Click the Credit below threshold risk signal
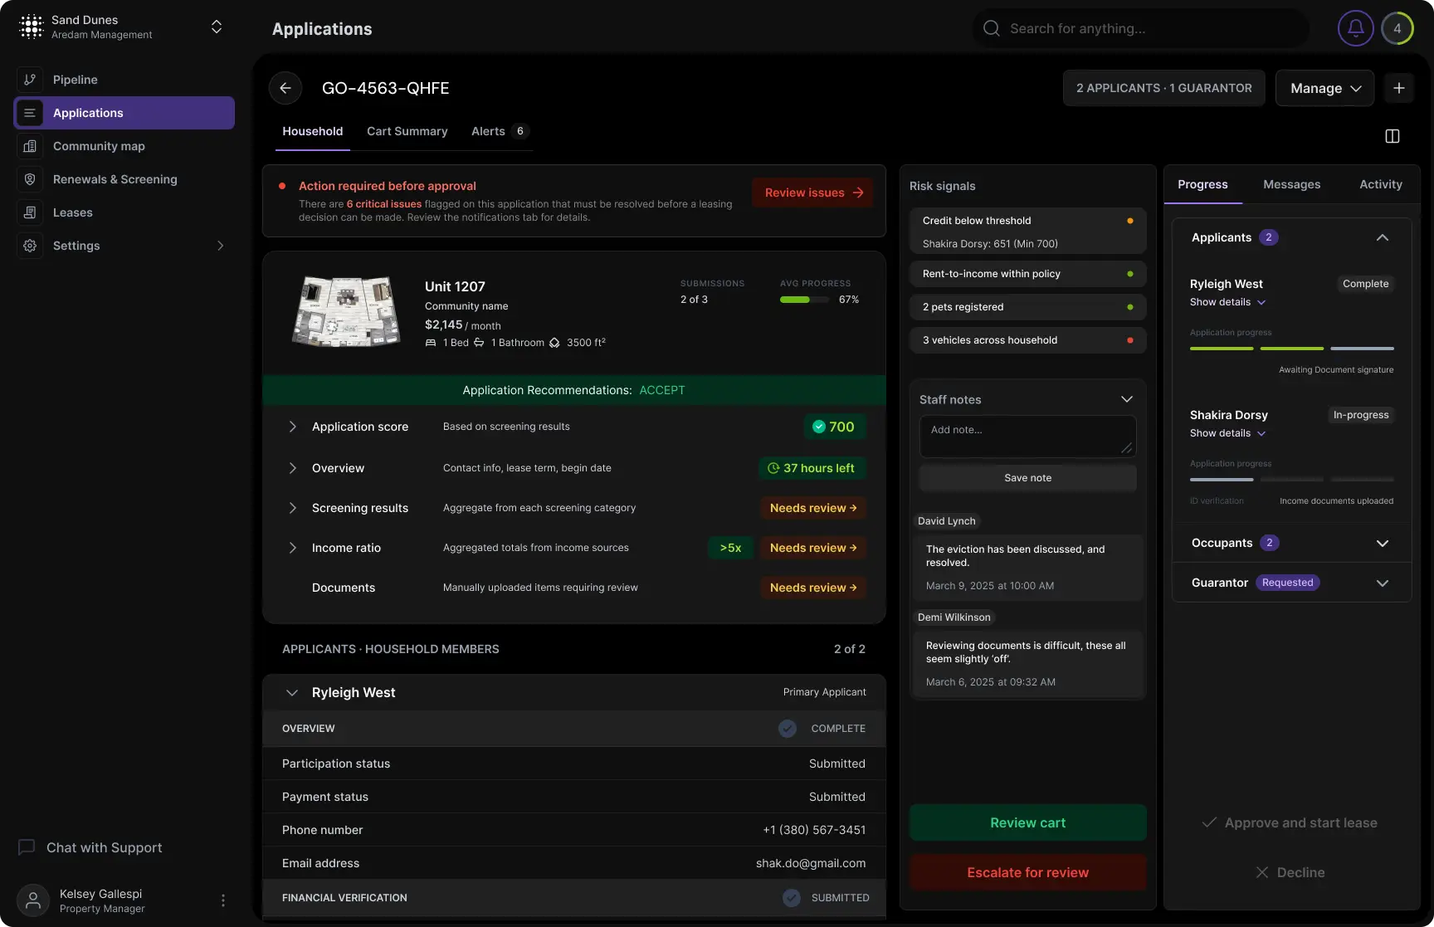The height and width of the screenshot is (927, 1434). pos(1028,232)
